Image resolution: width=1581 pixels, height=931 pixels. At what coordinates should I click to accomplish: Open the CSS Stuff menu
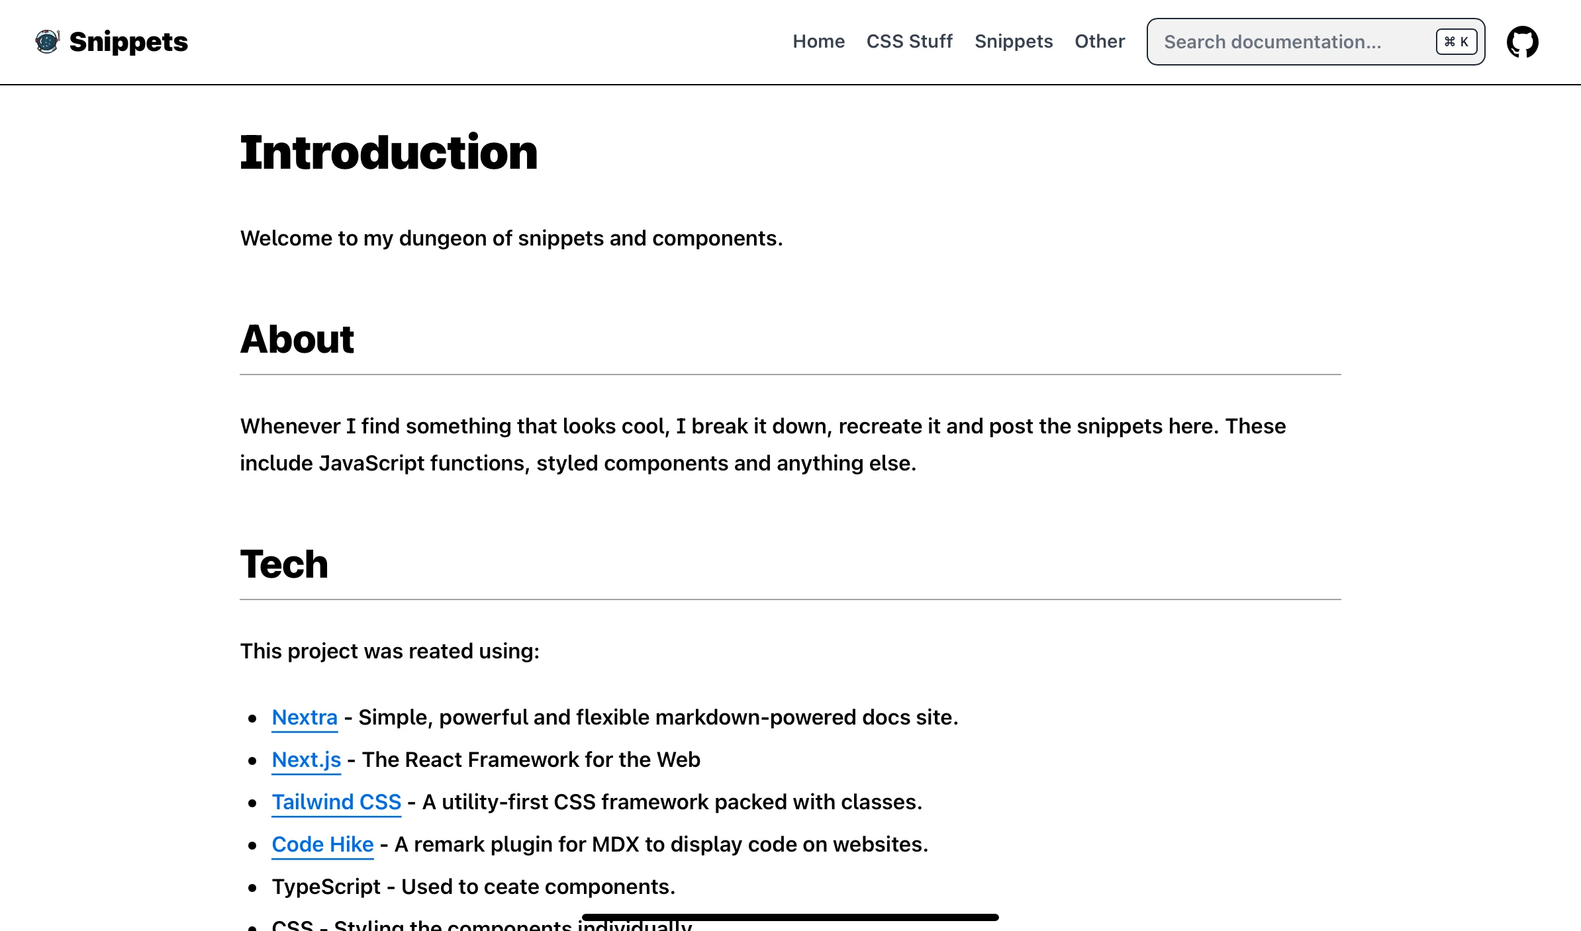909,42
